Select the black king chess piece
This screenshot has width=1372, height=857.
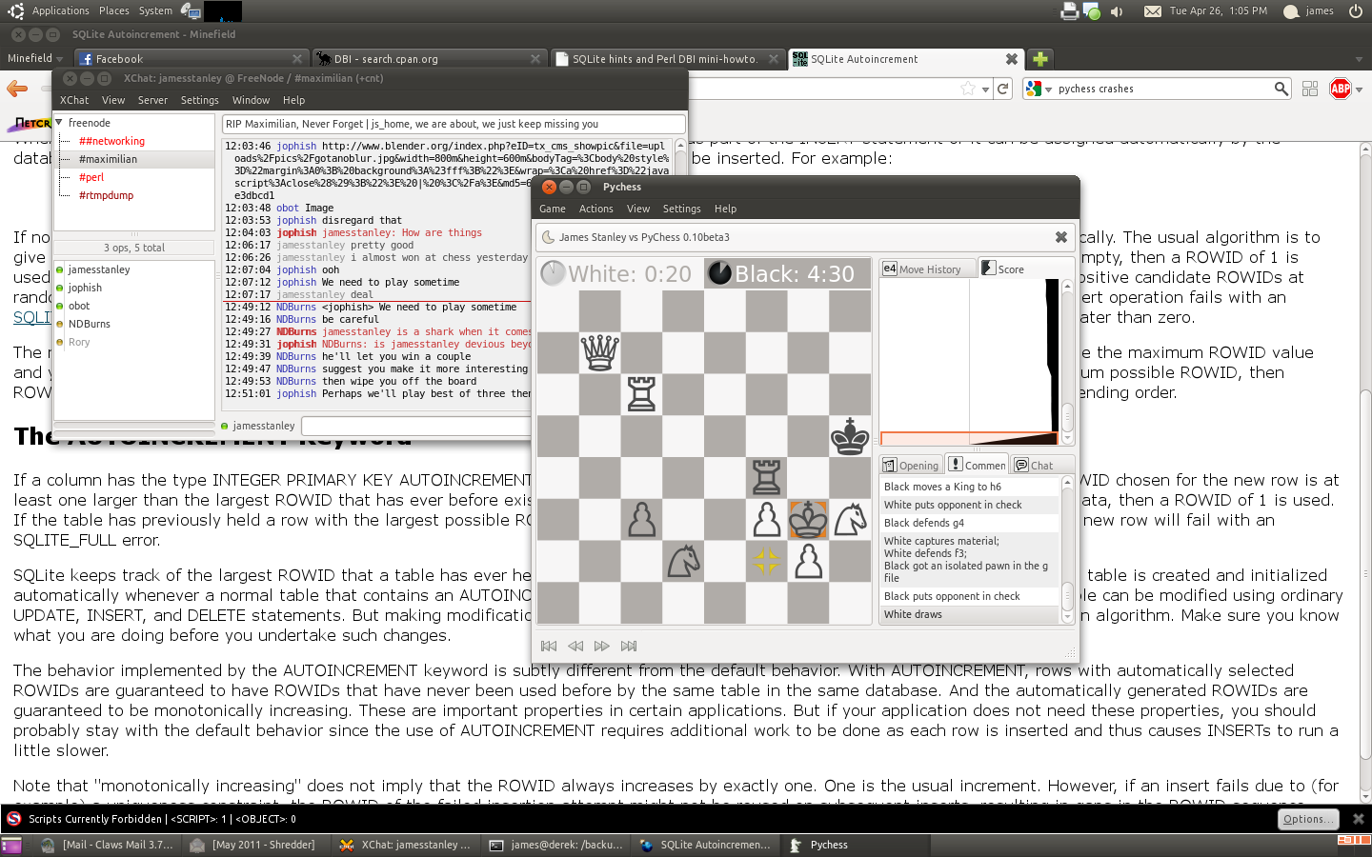pos(850,436)
